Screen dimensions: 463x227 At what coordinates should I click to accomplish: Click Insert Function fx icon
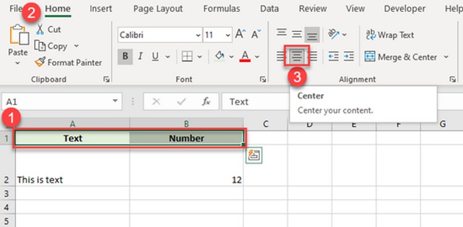[x=206, y=102]
